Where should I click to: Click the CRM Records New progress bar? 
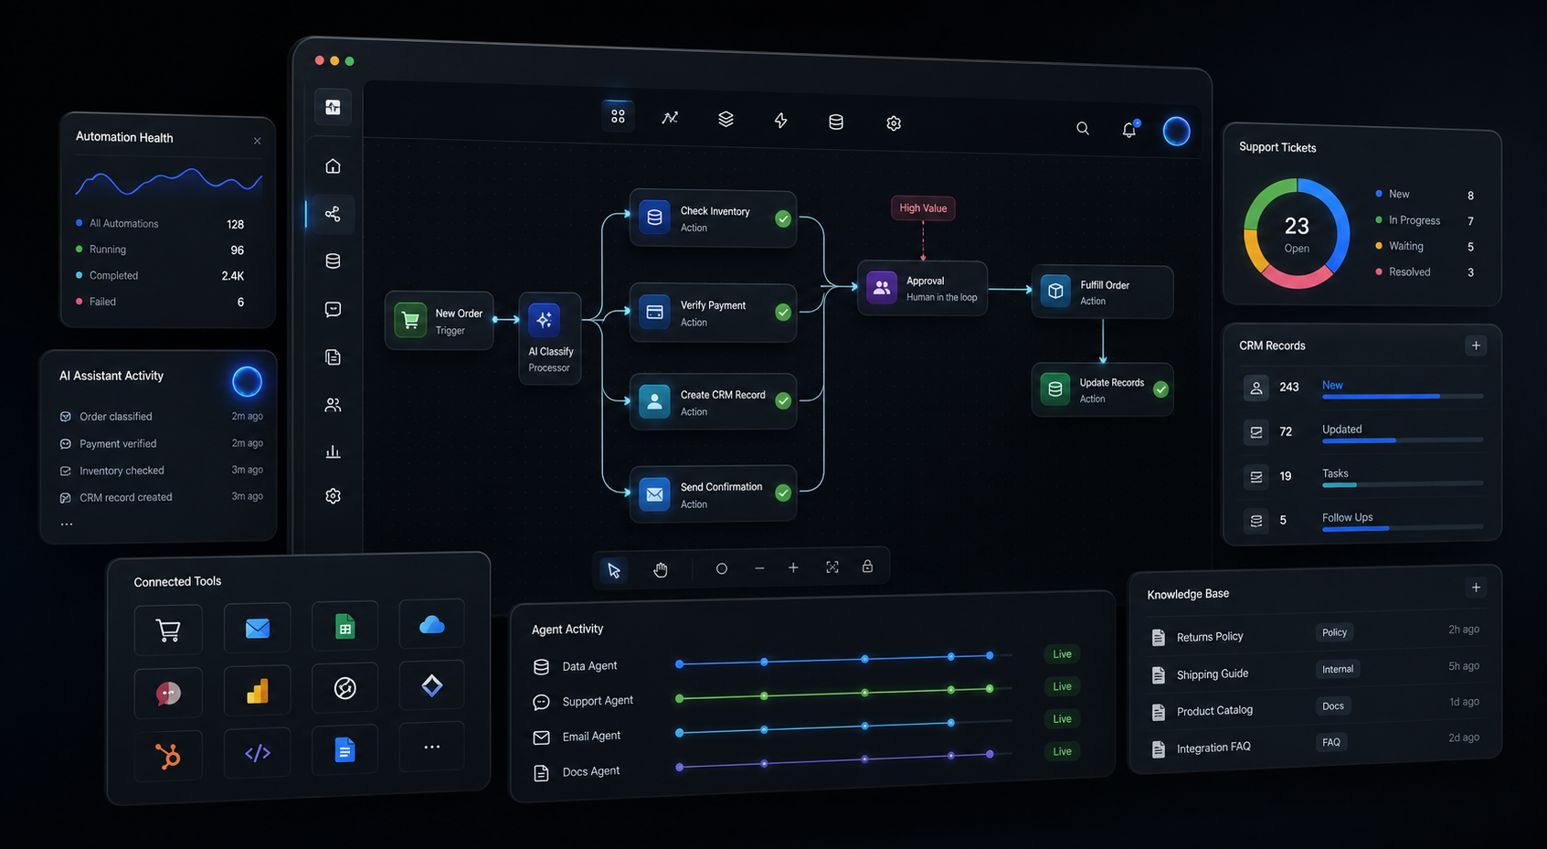coord(1403,397)
